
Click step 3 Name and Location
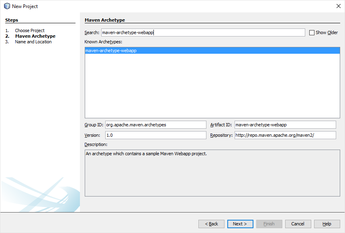(33, 42)
